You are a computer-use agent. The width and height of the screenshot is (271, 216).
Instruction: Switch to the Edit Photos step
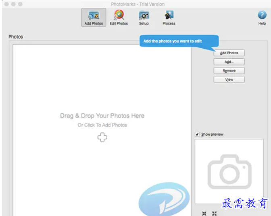(x=119, y=17)
